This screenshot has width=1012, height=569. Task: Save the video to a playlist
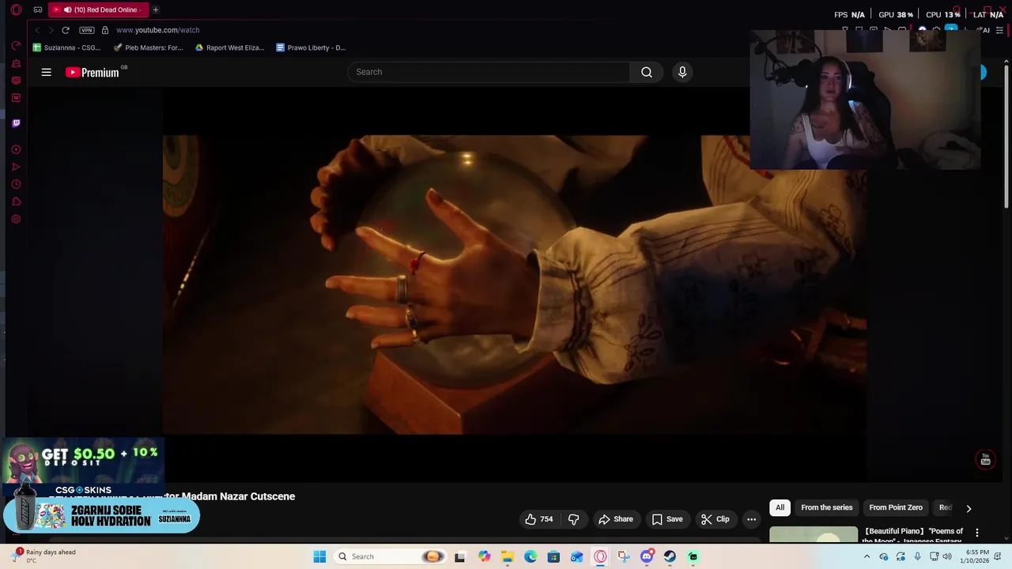tap(666, 519)
